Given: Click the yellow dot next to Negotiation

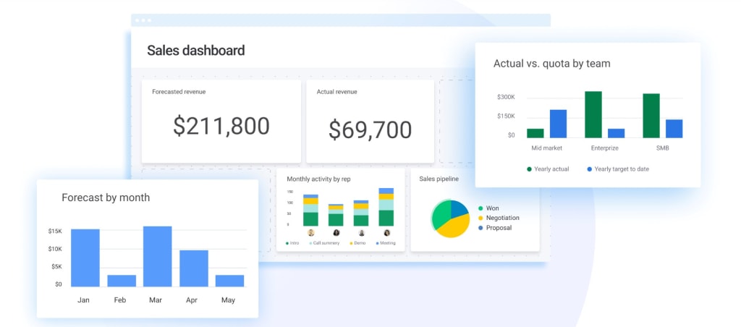Looking at the screenshot, I should click(480, 218).
